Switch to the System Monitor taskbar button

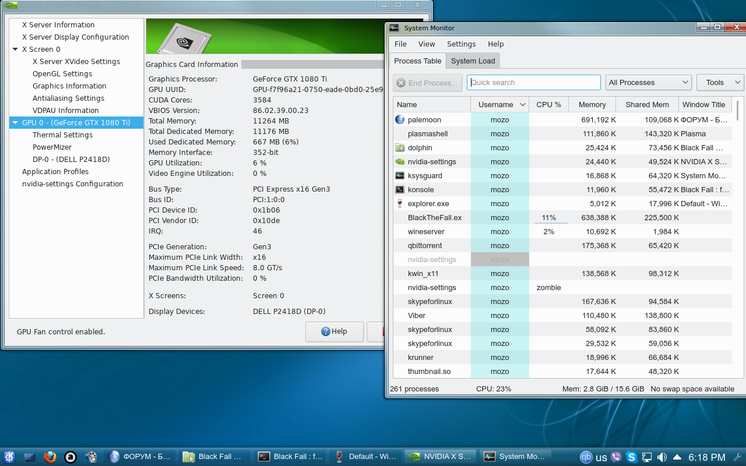[x=516, y=457]
